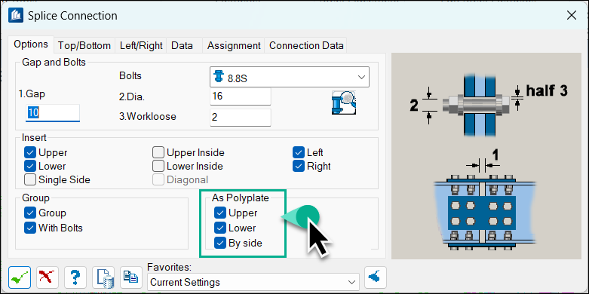Open the bolt lookup magnifier icon
589x294 pixels.
pyautogui.click(x=344, y=103)
